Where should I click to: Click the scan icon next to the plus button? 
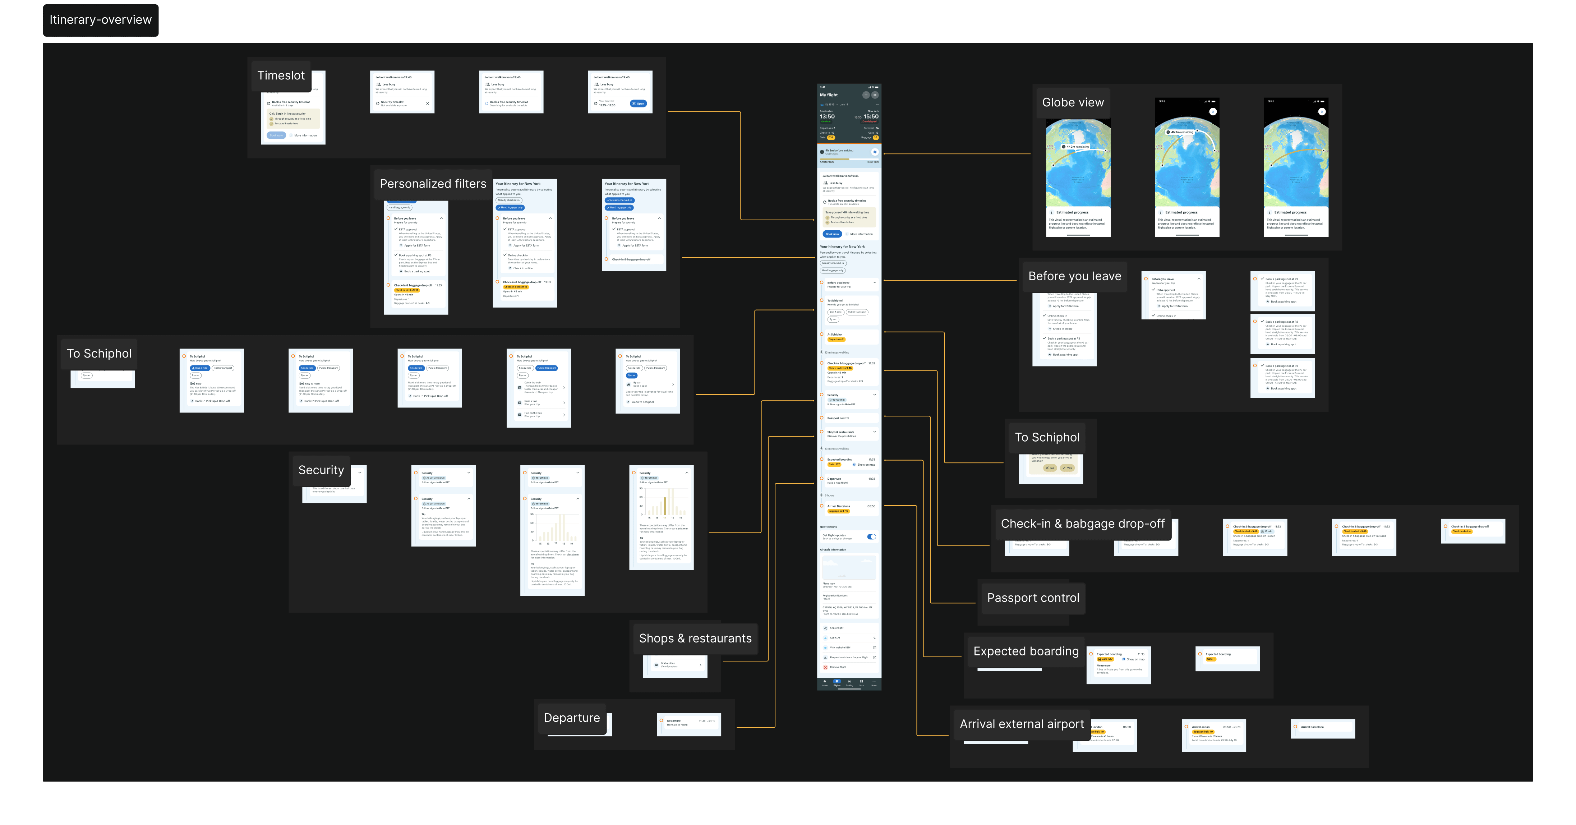click(875, 95)
